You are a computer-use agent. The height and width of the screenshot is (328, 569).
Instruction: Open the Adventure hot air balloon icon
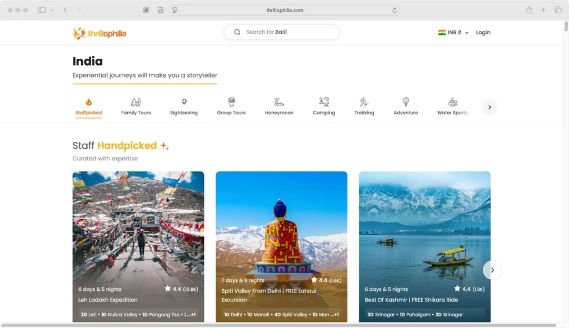tap(406, 103)
